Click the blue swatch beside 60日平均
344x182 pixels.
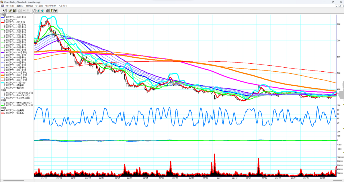[2, 17]
